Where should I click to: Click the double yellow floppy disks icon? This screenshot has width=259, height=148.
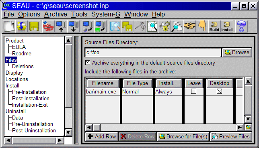point(127,26)
